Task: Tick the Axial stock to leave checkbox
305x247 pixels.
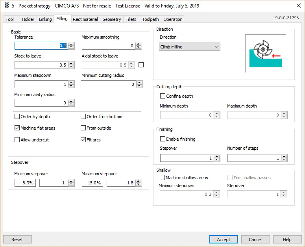Action: (142, 65)
